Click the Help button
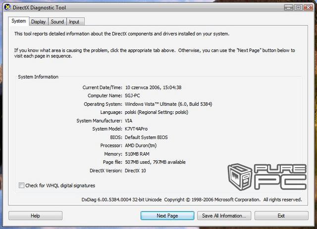The height and width of the screenshot is (229, 317). tap(35, 216)
